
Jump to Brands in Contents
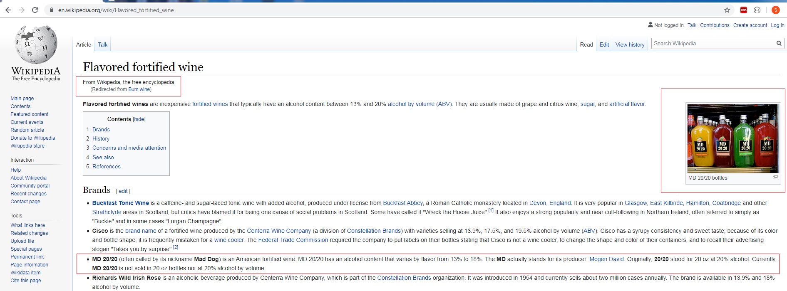point(101,129)
